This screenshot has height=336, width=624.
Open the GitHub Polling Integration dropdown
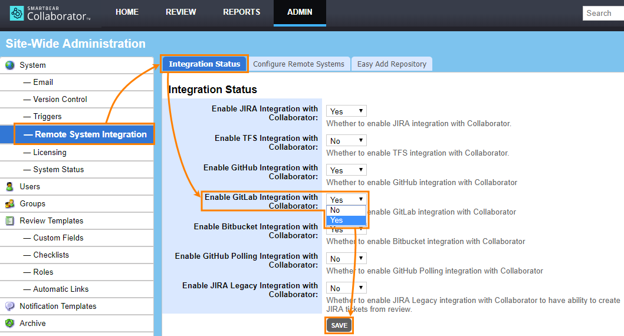(x=346, y=259)
